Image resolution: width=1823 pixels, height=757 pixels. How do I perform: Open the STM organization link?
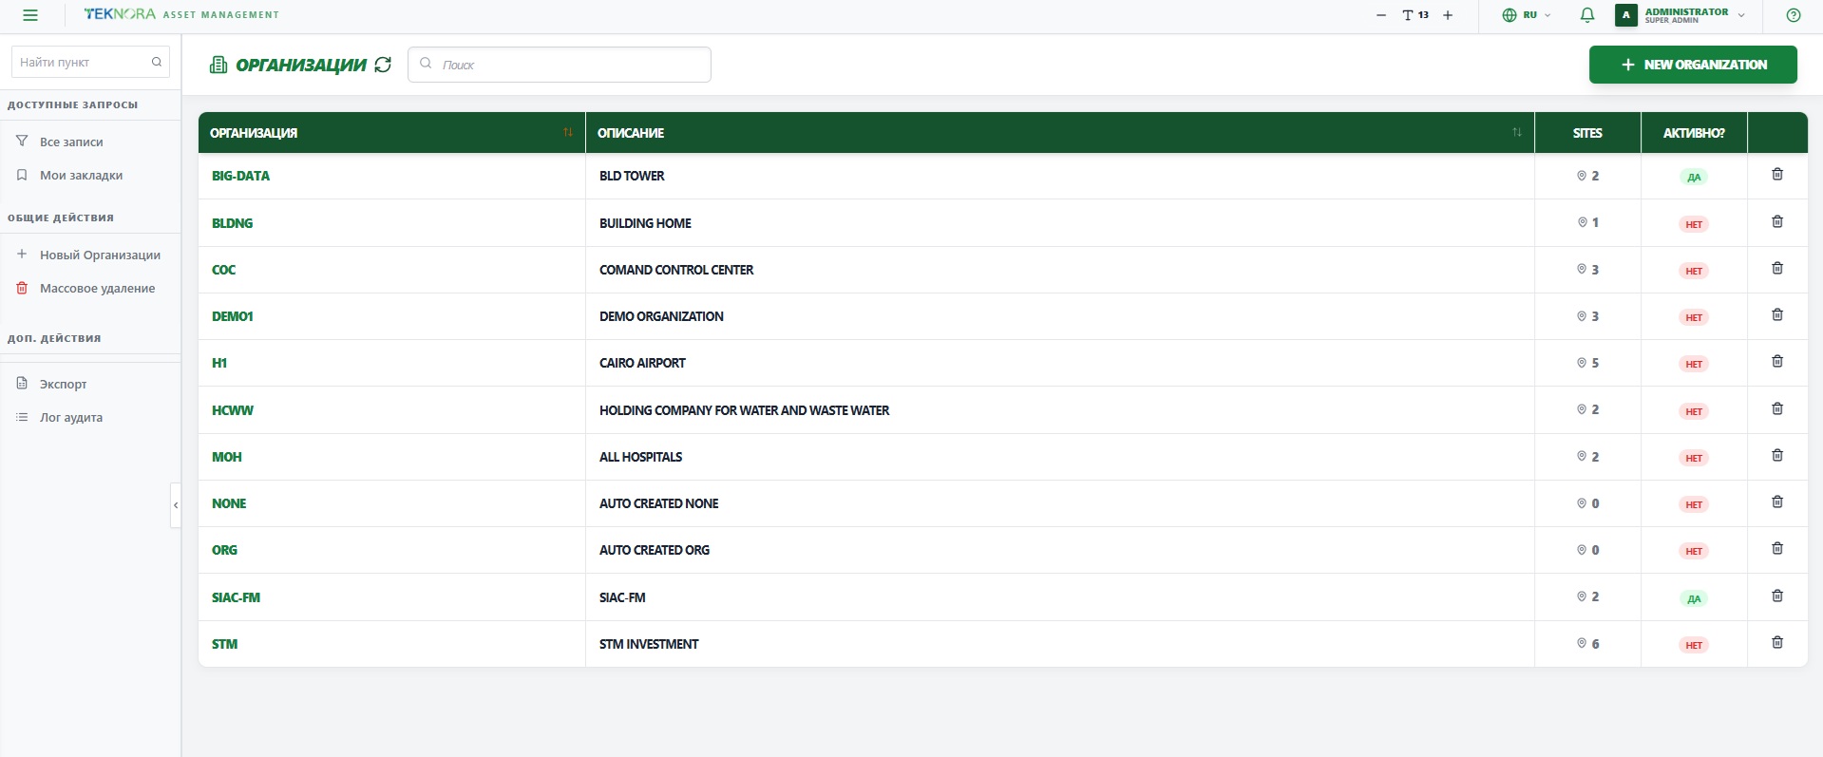click(x=224, y=644)
